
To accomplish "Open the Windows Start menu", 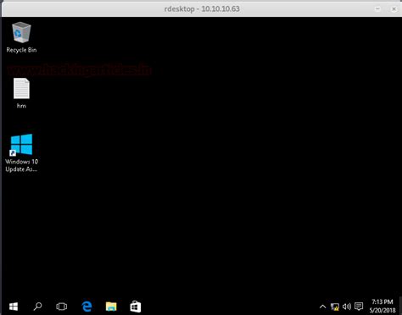I will pyautogui.click(x=14, y=307).
